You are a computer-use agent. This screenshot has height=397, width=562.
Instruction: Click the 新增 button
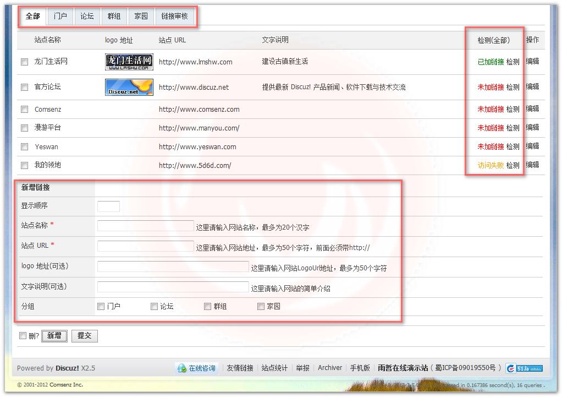[x=54, y=336]
